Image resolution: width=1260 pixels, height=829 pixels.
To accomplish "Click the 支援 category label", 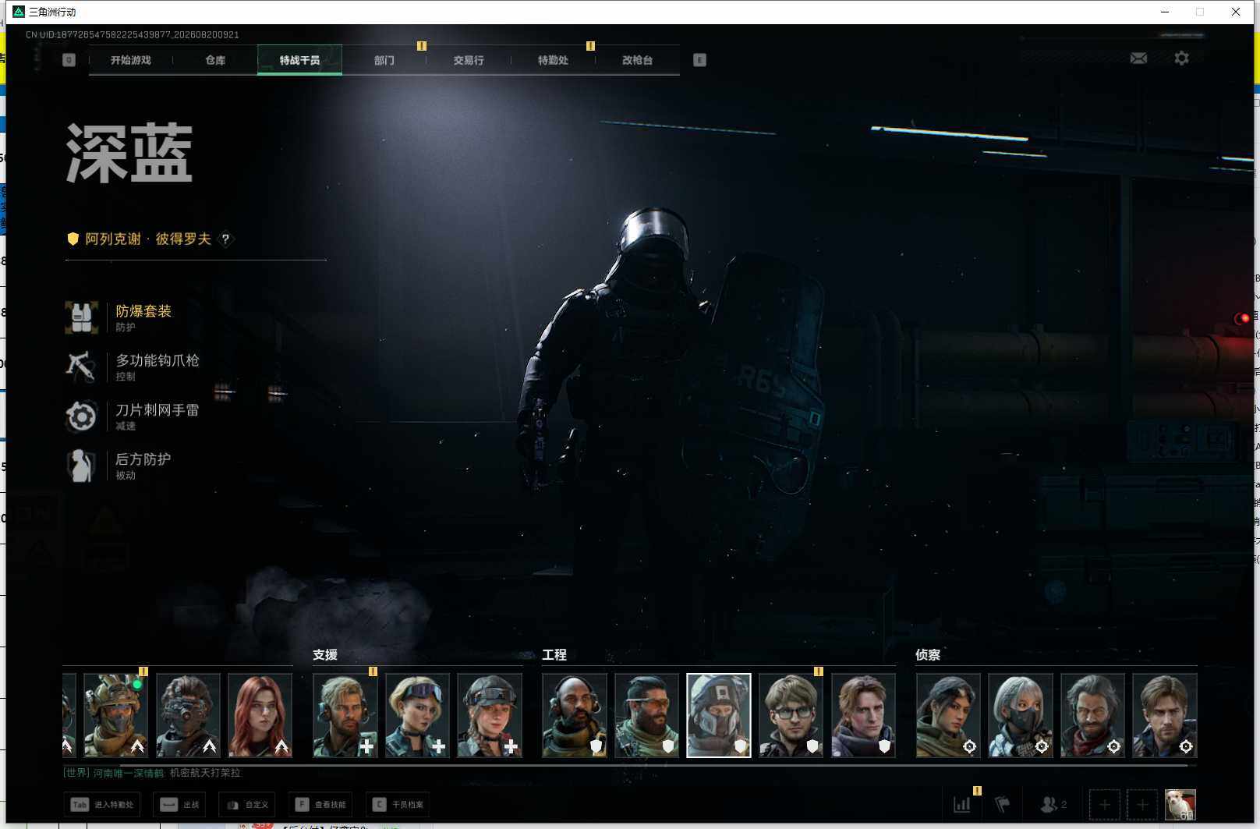I will tap(325, 655).
